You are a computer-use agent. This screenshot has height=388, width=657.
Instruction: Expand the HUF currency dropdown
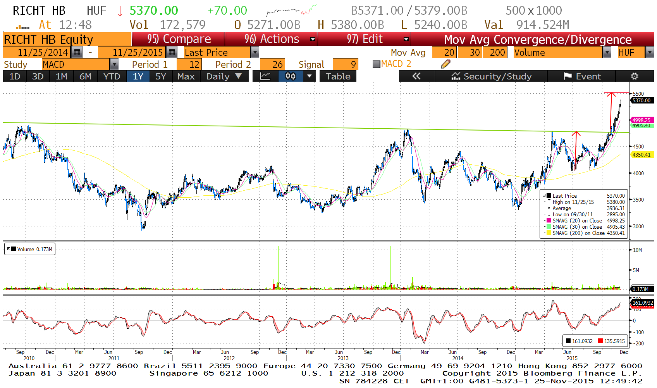coord(650,52)
